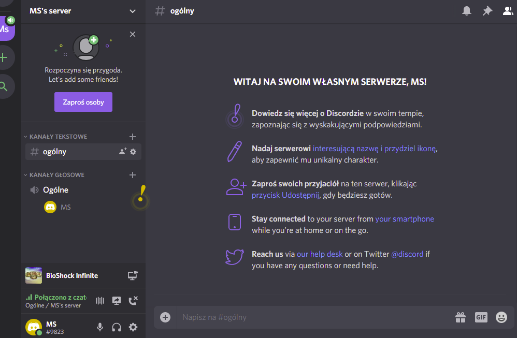The image size is (517, 338).
Task: Click user MS in voice channel
Action: tap(58, 207)
